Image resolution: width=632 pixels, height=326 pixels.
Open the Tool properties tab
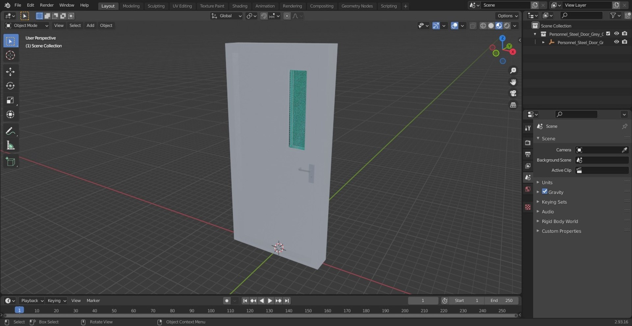tap(528, 128)
